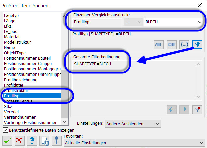Screen dimensions: 207x148
Task: Select Positionsnummer Untergruppe list entry
Action: [32, 75]
